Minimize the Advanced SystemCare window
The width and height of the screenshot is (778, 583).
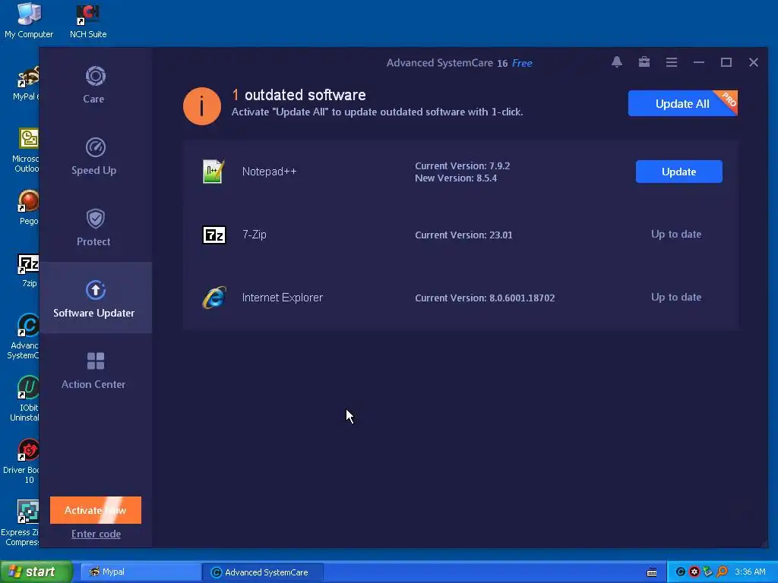pyautogui.click(x=699, y=62)
